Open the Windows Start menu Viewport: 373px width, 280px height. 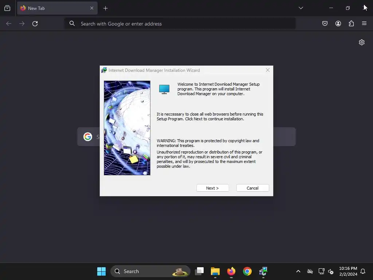(101, 271)
